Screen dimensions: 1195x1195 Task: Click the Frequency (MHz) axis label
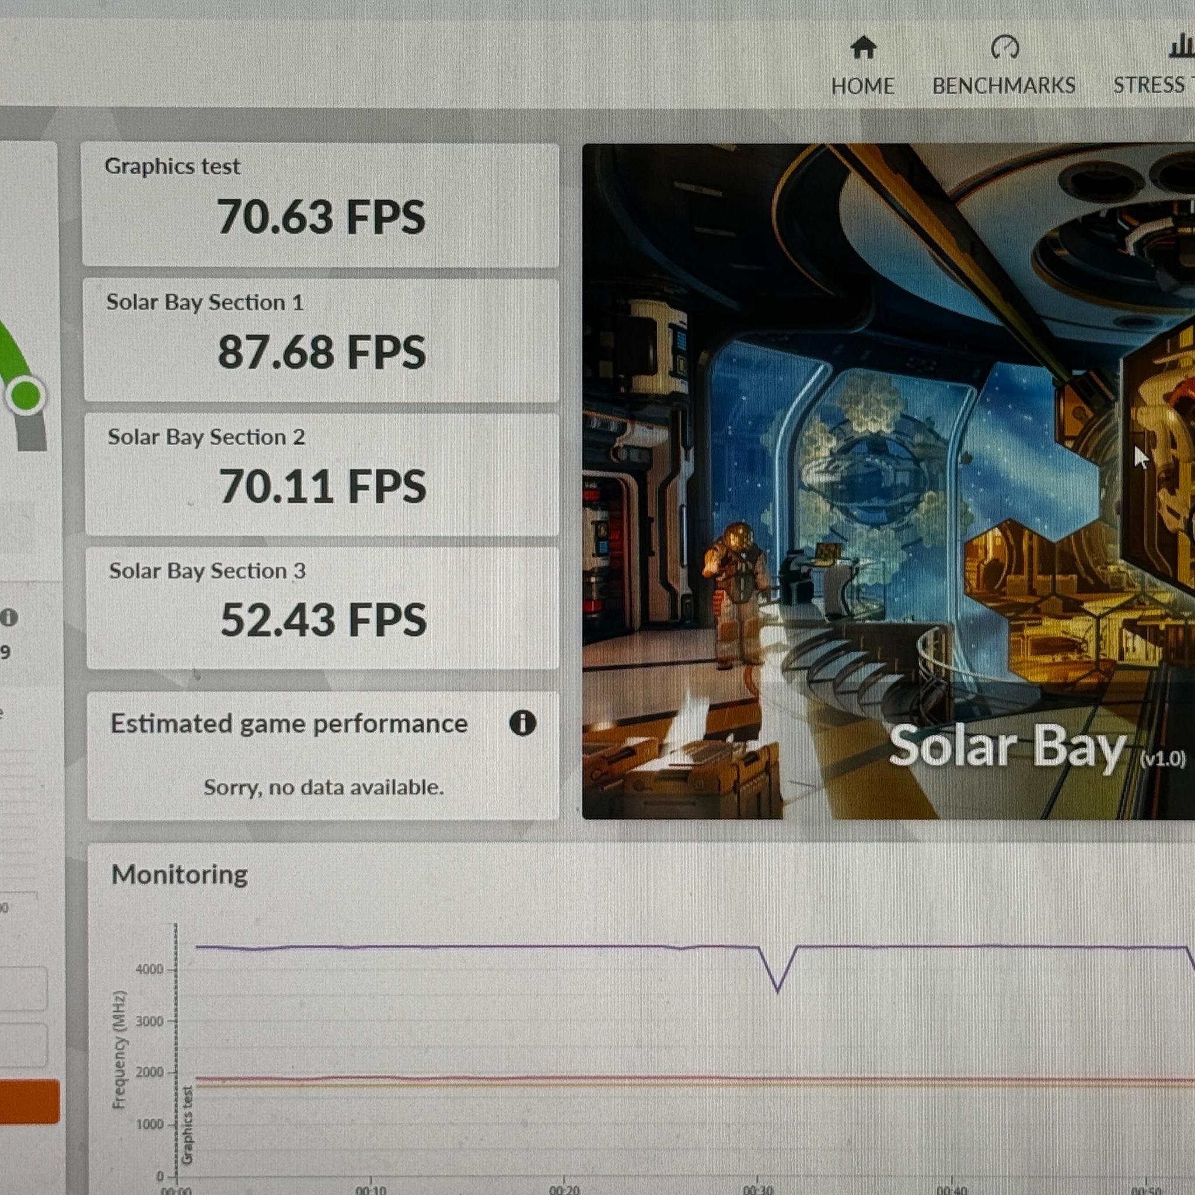click(120, 1050)
